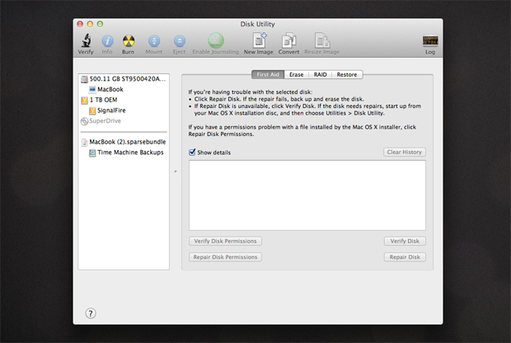
Task: Open the RAID tab
Action: (x=320, y=74)
